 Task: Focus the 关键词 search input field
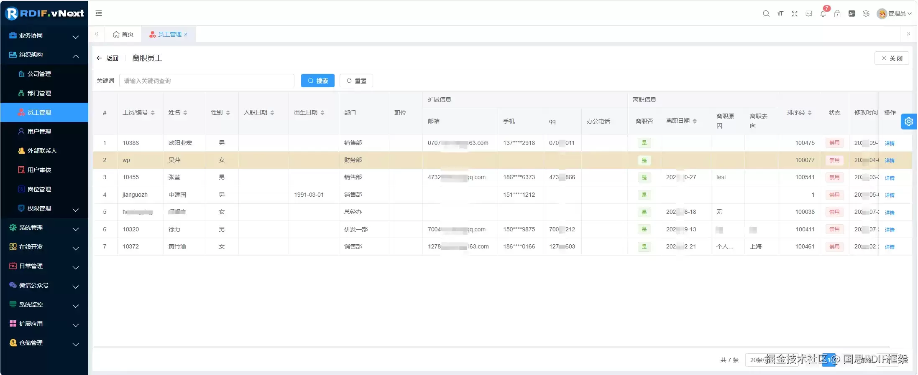click(x=207, y=81)
